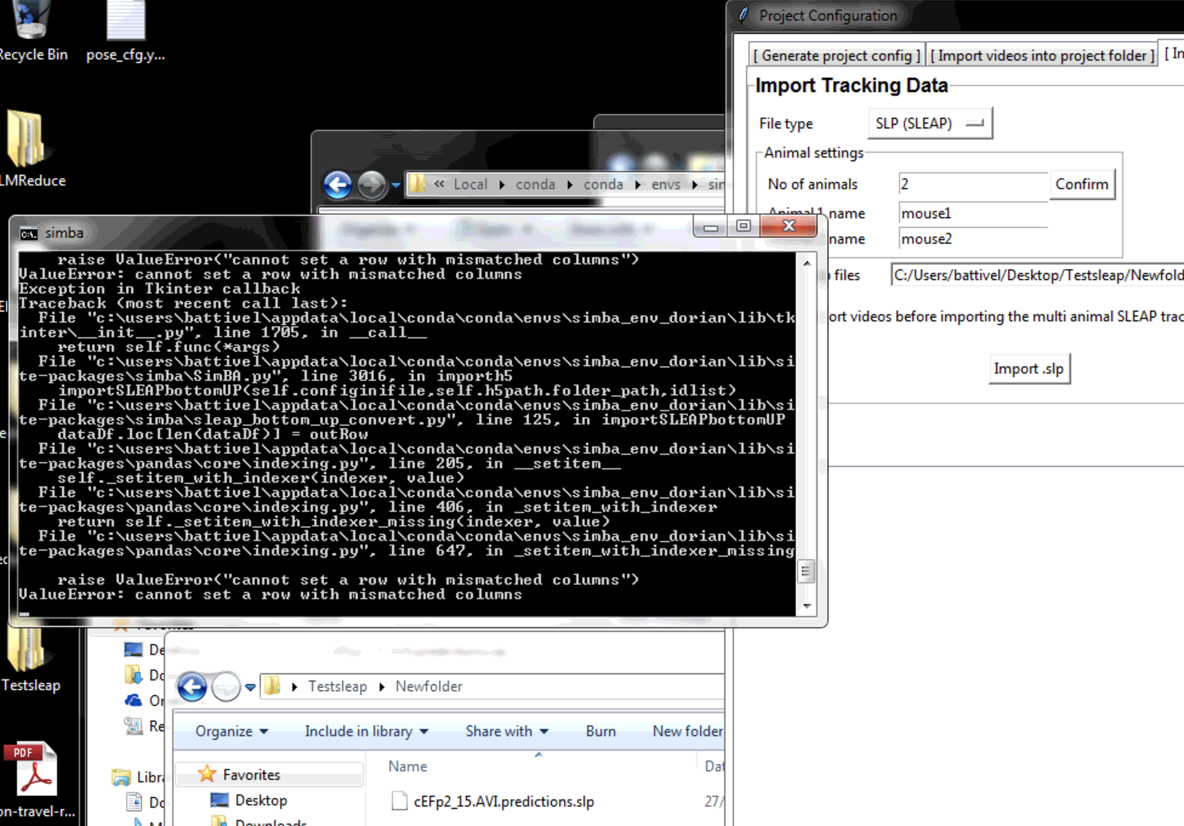
Task: Switch to Import videos into project folder tab
Action: tap(1041, 55)
